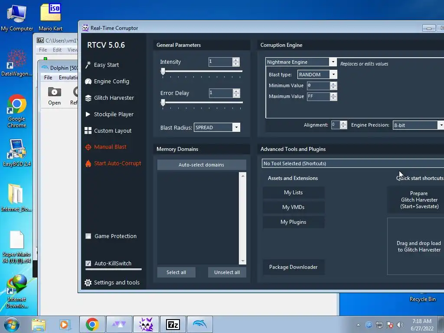
Task: Select Internet_Do... folder on desktop
Action: [x=16, y=198]
